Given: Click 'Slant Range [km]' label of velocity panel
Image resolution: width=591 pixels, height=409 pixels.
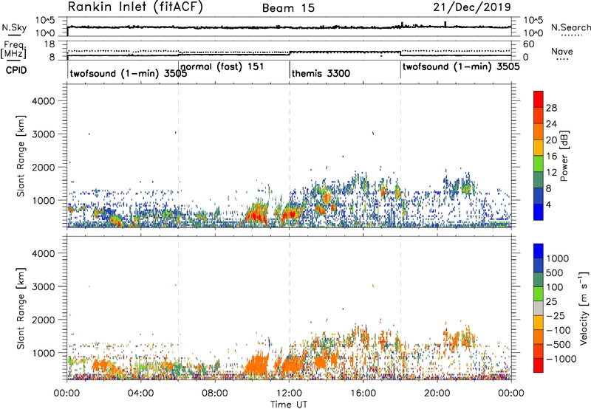Looking at the screenshot, I should 21,309.
